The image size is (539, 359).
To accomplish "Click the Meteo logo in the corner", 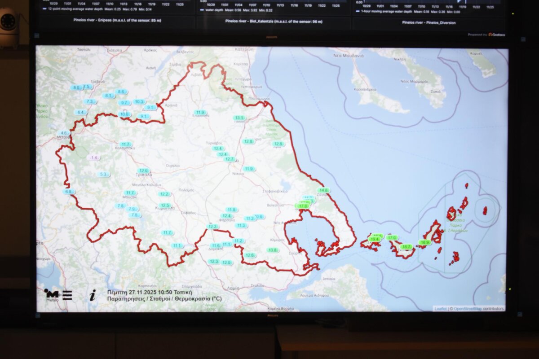I will (51, 294).
